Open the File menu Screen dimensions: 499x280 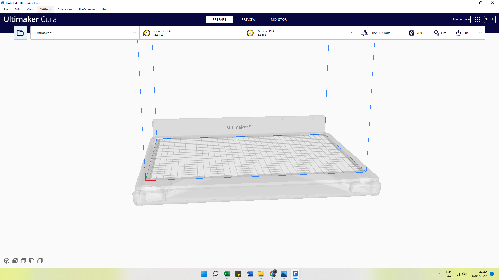click(x=6, y=9)
